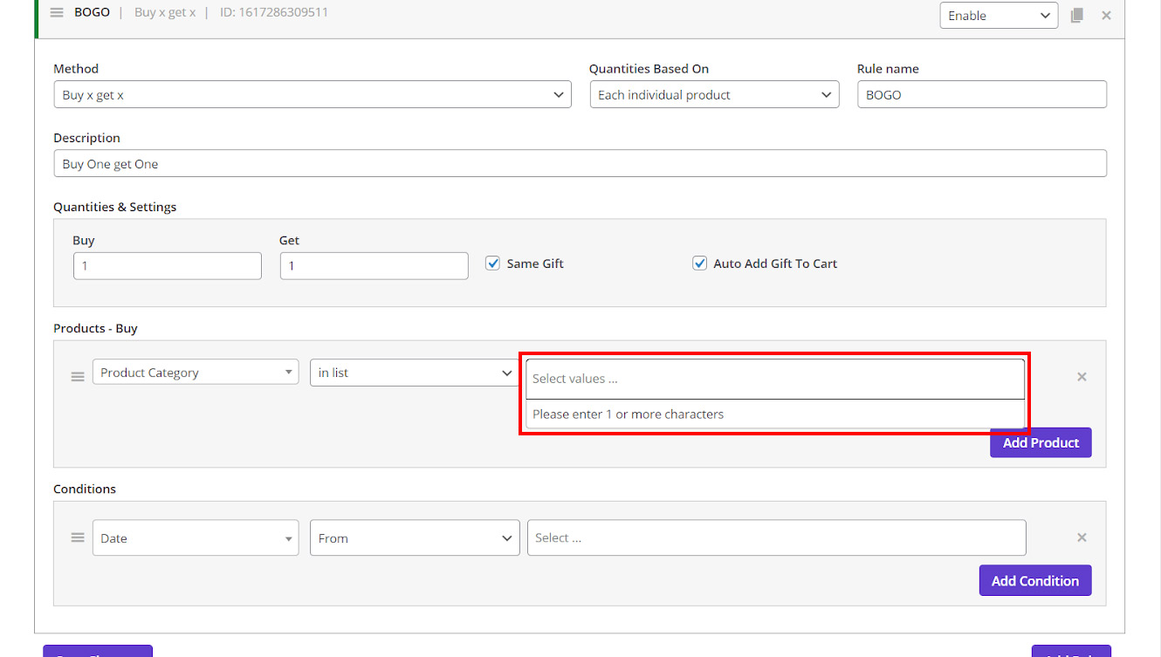
Task: Click the Add Condition button
Action: tap(1034, 581)
